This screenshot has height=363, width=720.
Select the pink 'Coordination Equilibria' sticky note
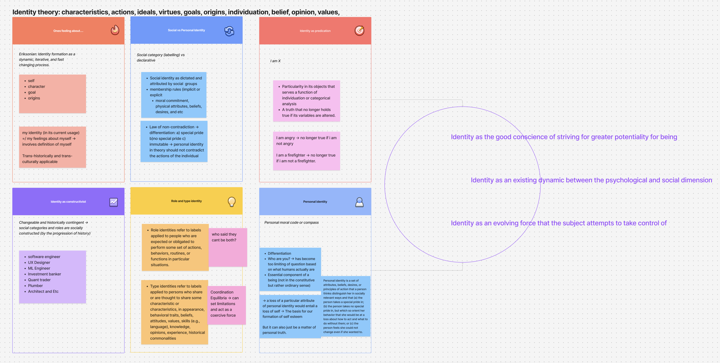pos(227,305)
